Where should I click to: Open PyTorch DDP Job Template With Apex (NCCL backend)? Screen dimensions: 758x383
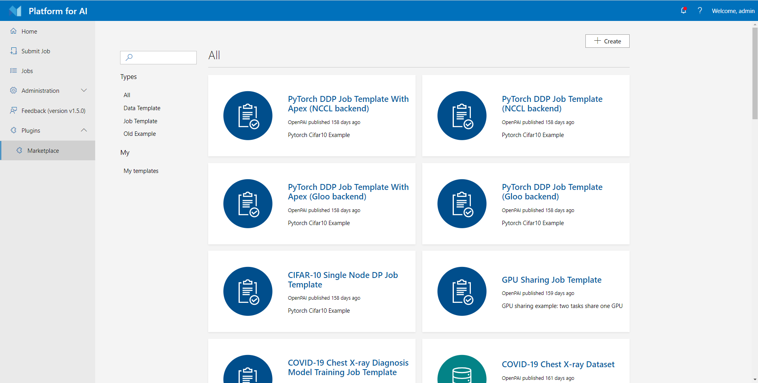pos(348,104)
